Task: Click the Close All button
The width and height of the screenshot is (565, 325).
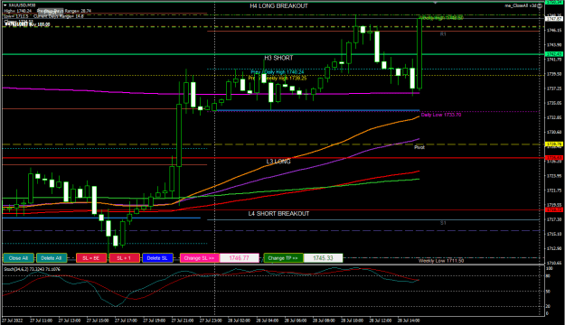Action: (18, 258)
